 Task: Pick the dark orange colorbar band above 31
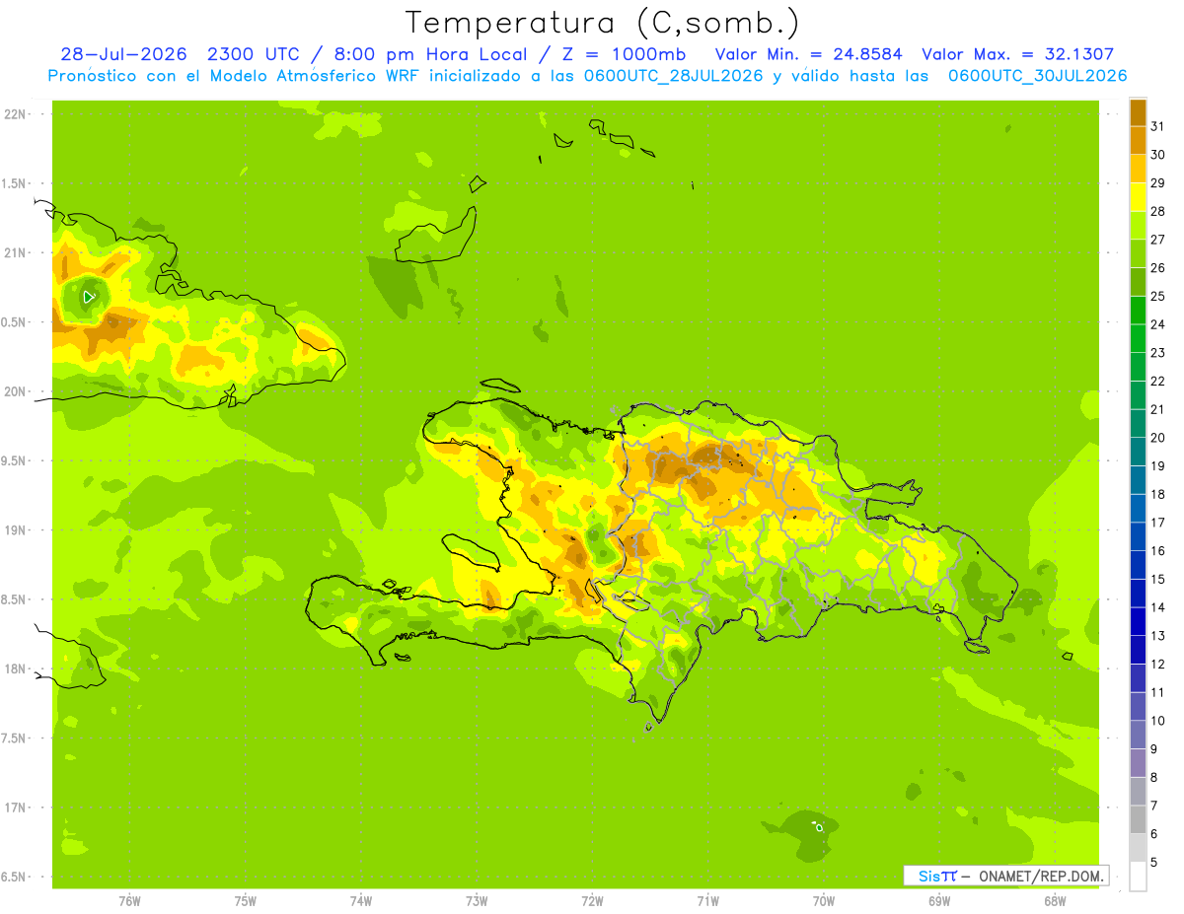tap(1138, 112)
